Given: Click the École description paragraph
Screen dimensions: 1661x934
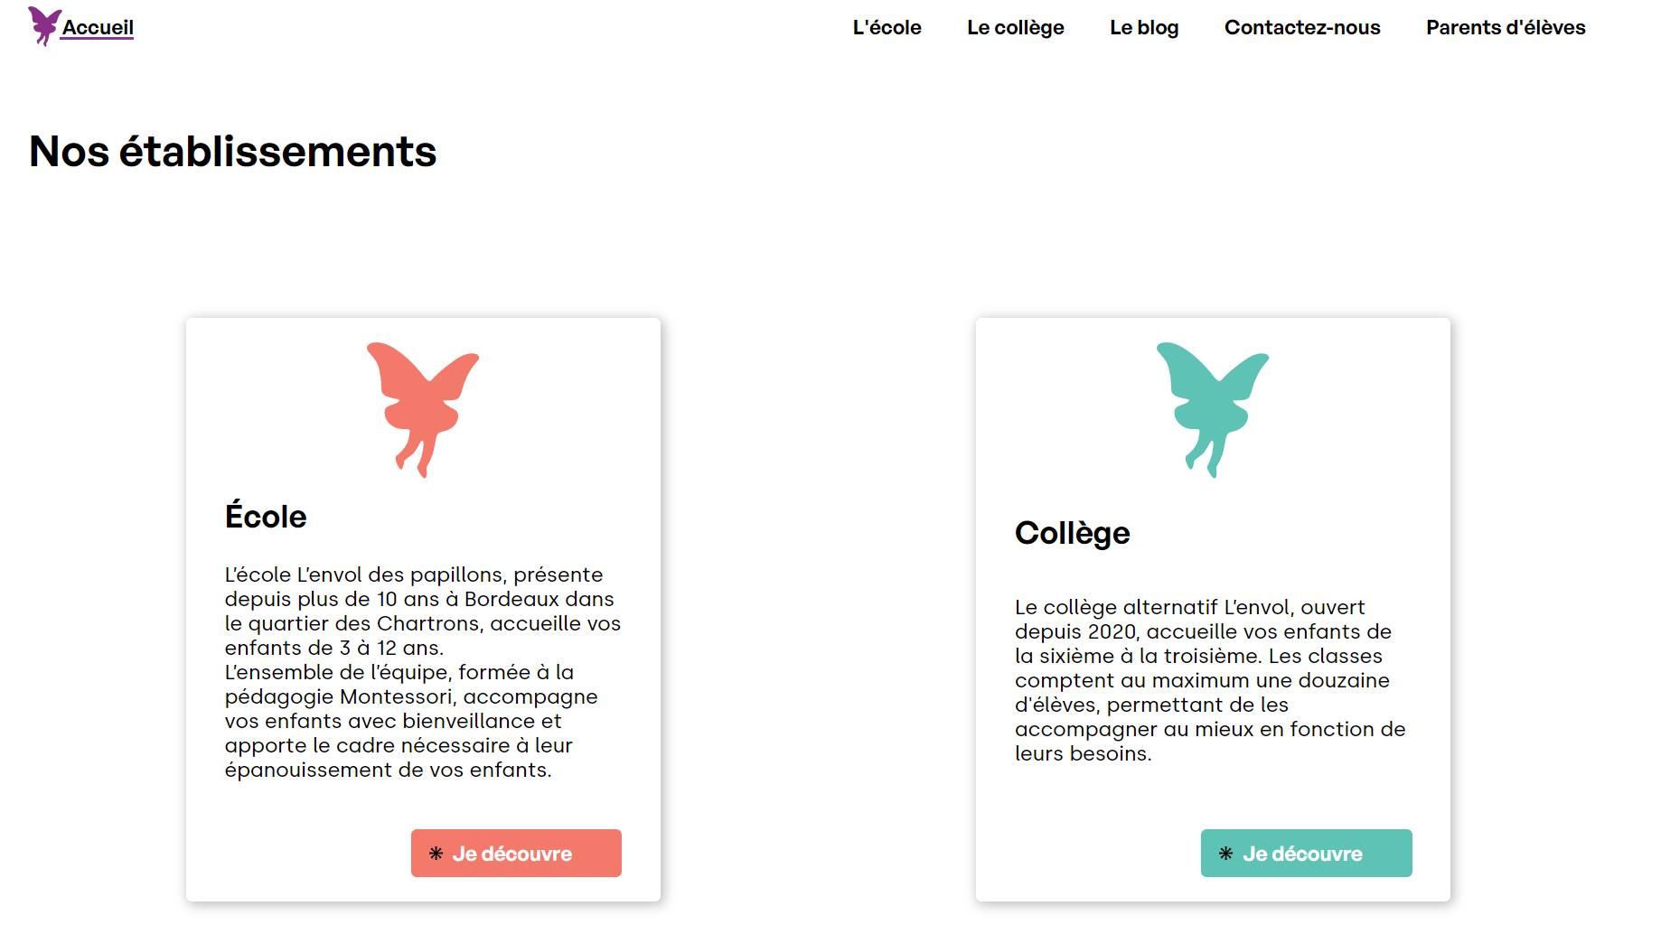Looking at the screenshot, I should pos(423,672).
